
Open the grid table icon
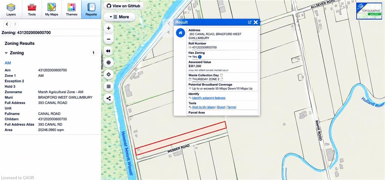click(x=109, y=86)
